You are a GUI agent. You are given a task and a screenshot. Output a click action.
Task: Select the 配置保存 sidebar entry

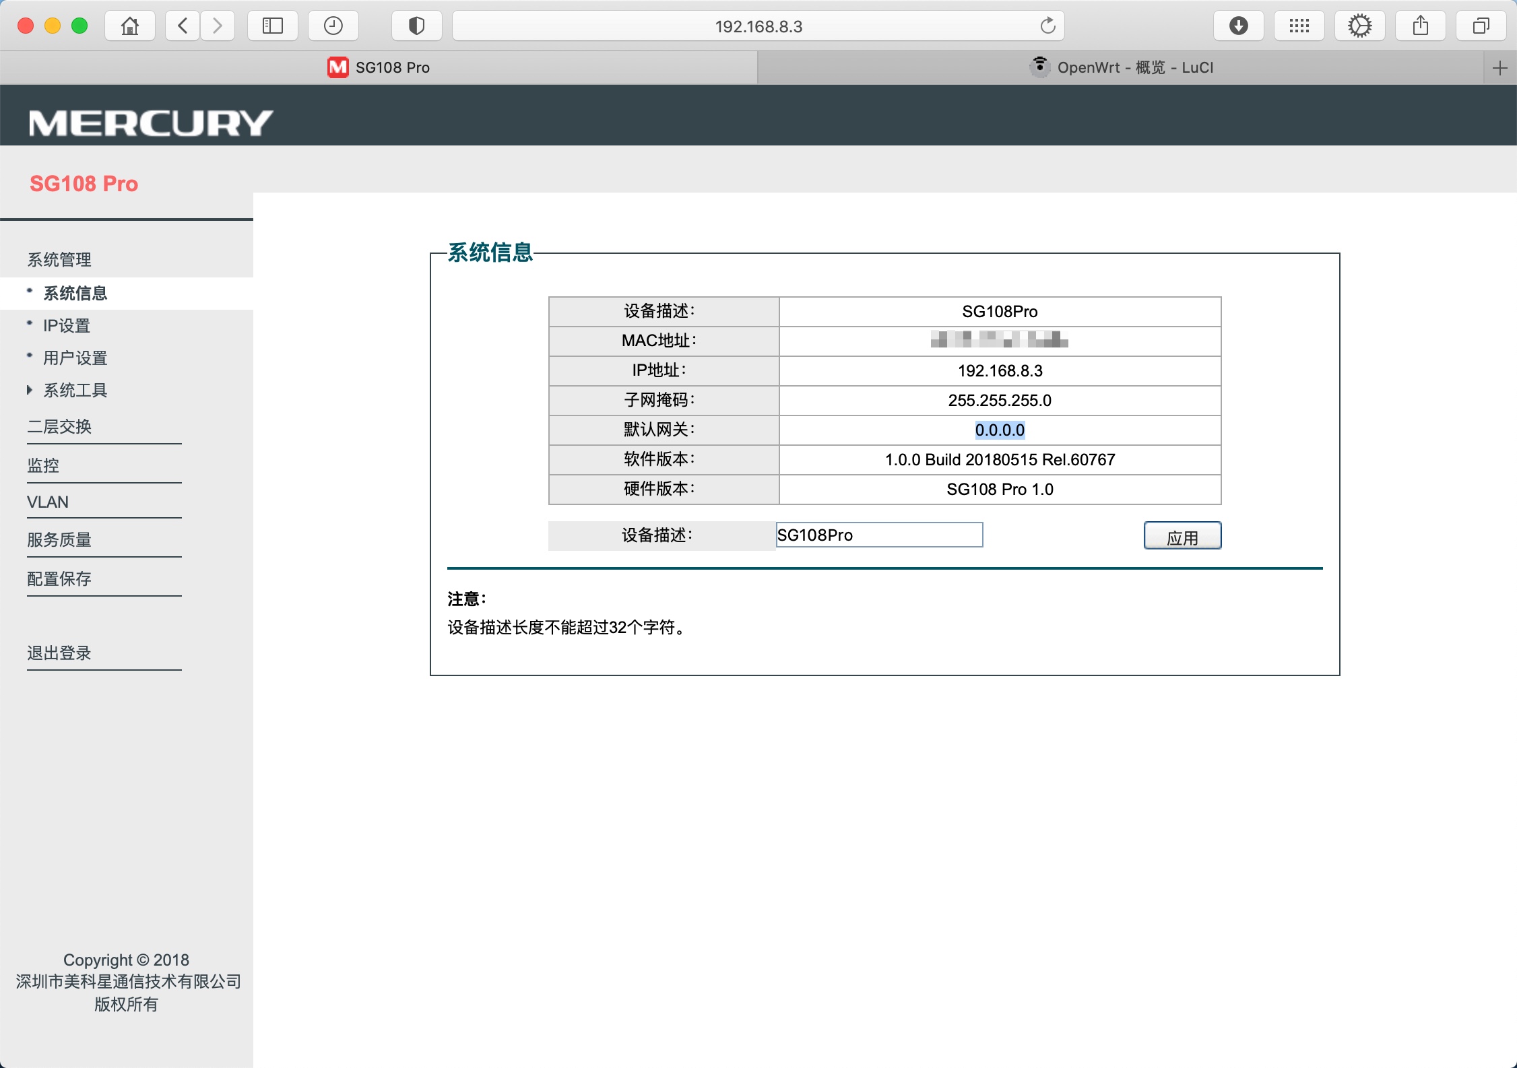[x=59, y=578]
